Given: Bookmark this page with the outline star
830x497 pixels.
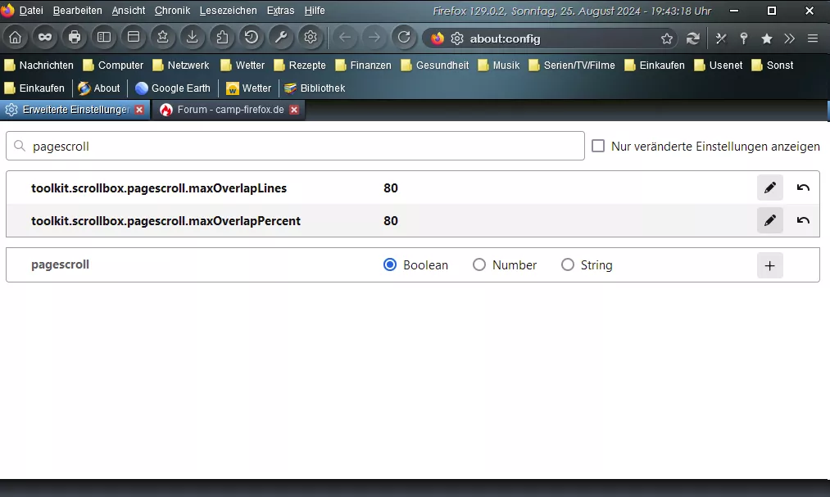Looking at the screenshot, I should pyautogui.click(x=667, y=38).
